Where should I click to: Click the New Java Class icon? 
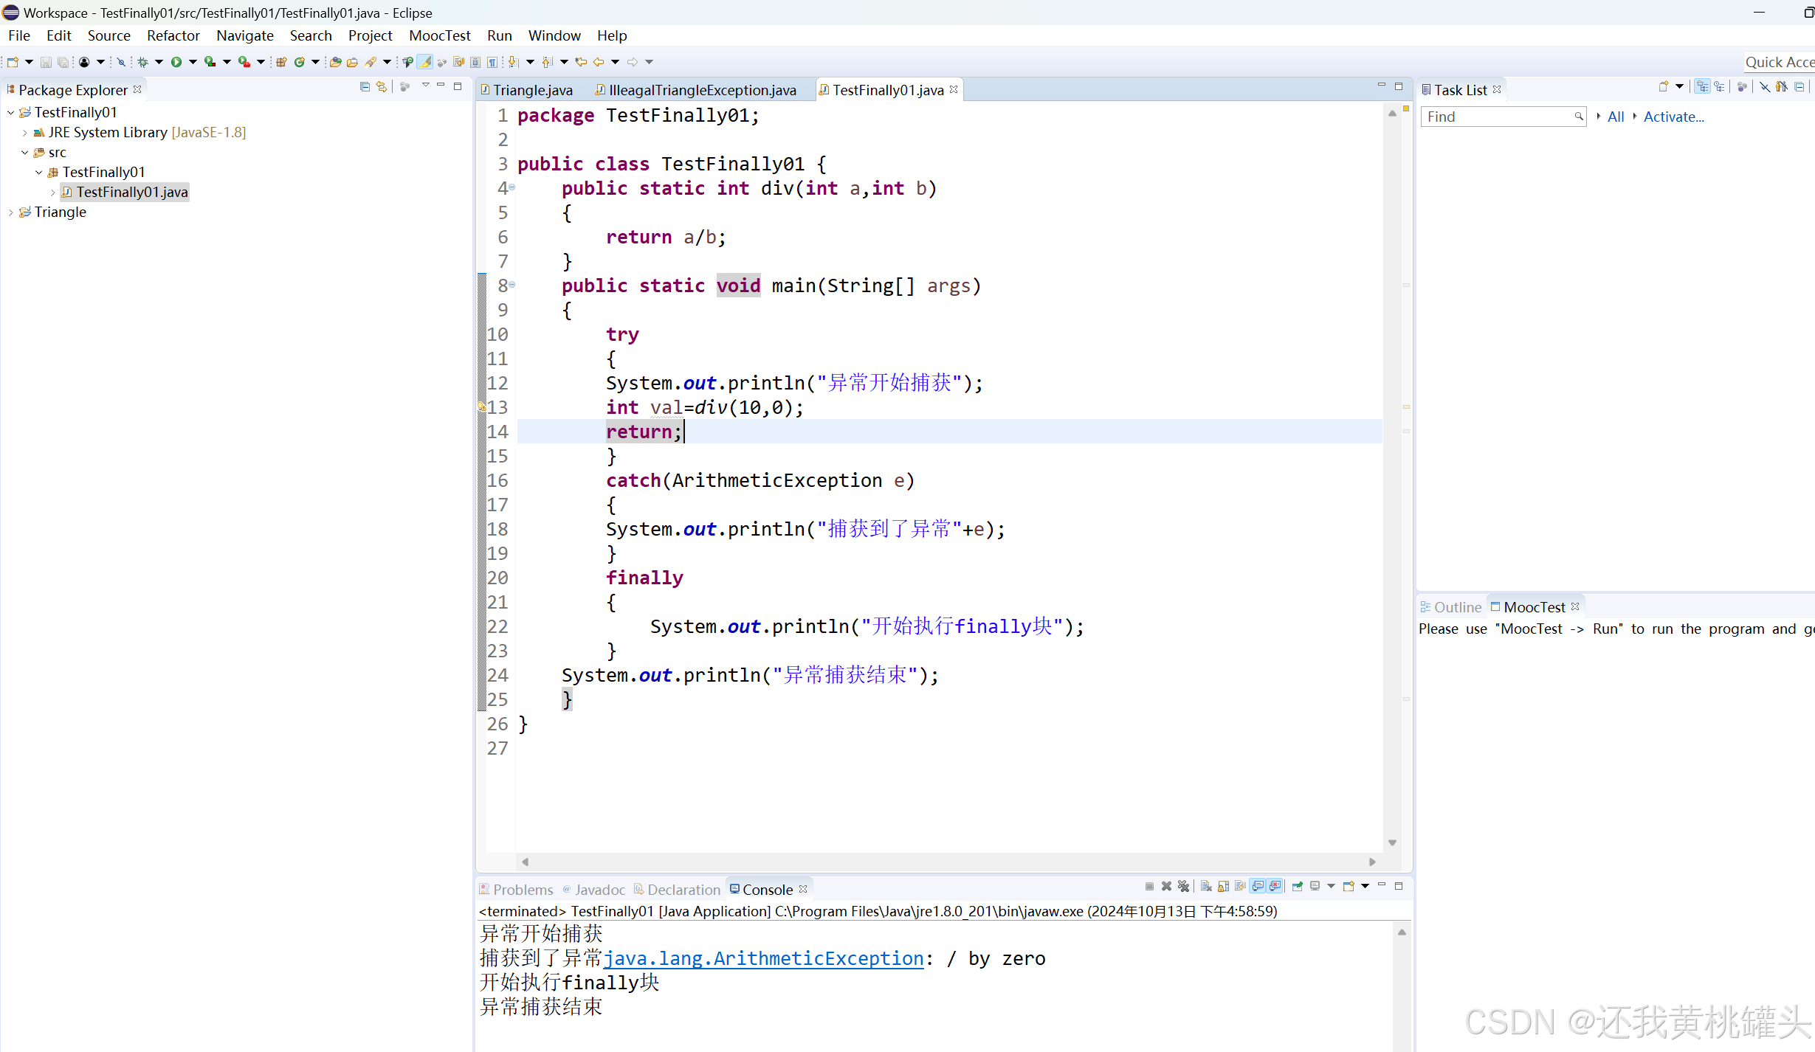pyautogui.click(x=299, y=62)
